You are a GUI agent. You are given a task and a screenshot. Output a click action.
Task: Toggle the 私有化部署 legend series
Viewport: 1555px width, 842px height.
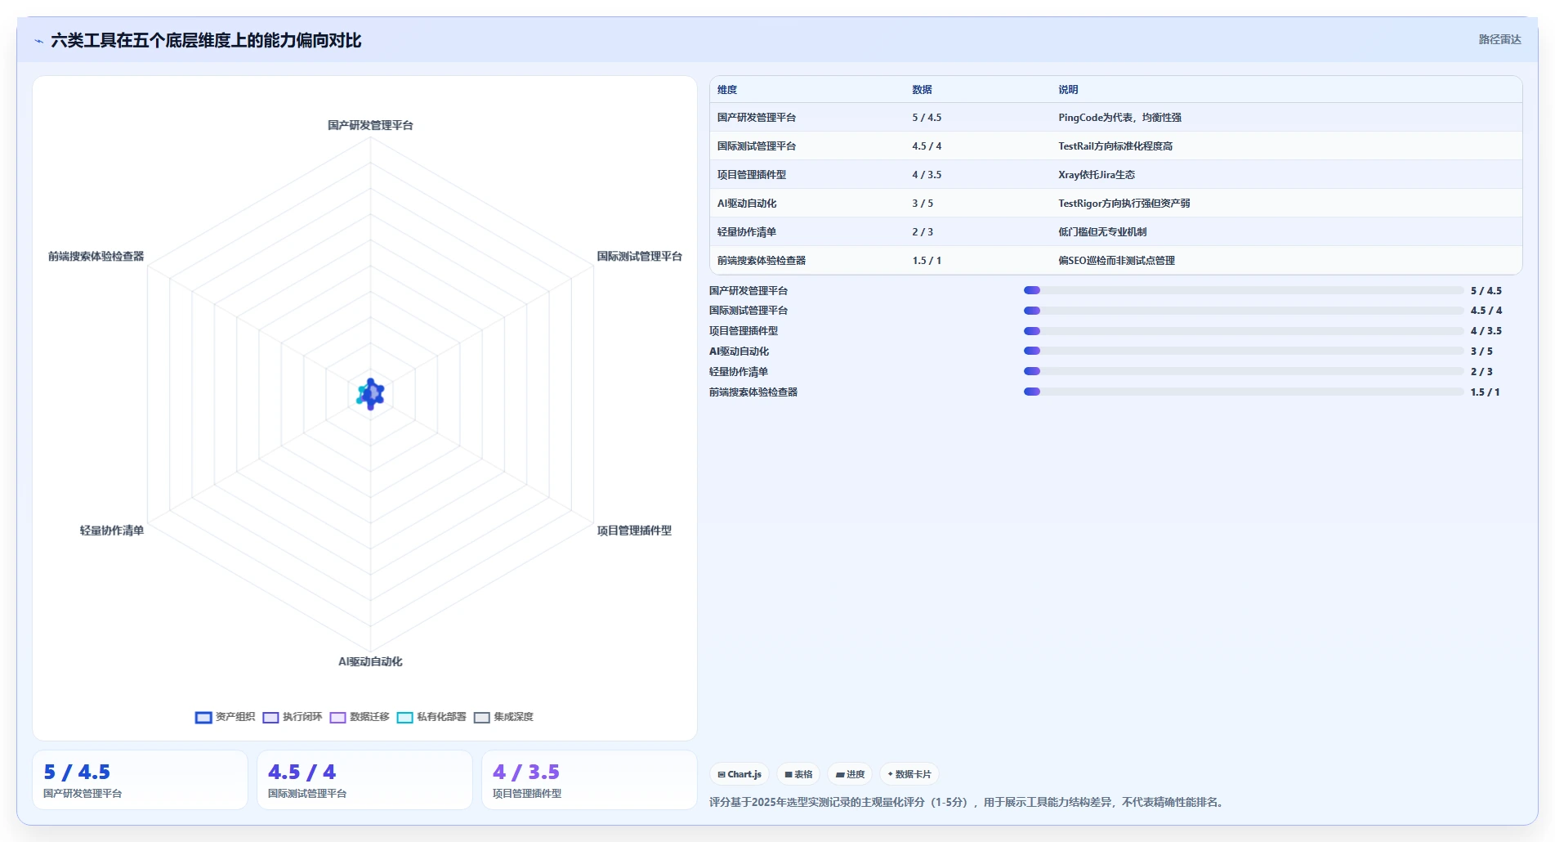click(431, 717)
